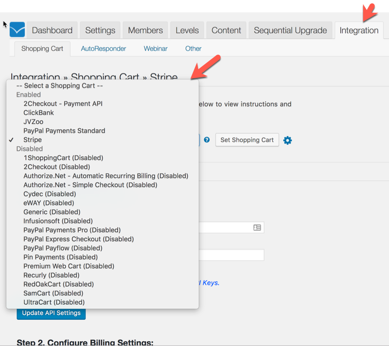Select the Integration tab
Image resolution: width=389 pixels, height=346 pixels.
pos(359,30)
